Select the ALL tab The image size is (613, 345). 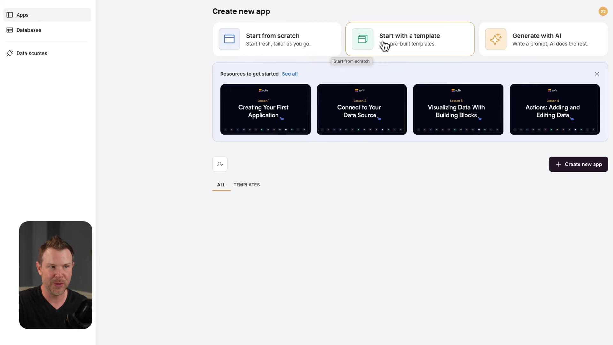pyautogui.click(x=221, y=185)
